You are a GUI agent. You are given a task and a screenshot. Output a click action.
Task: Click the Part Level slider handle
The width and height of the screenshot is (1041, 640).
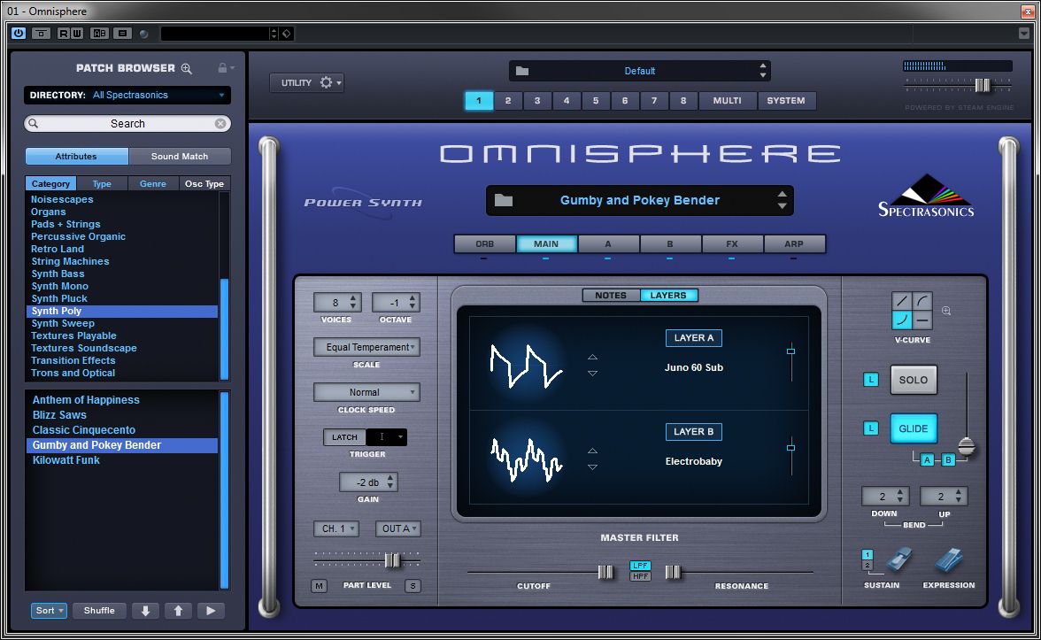pos(392,560)
